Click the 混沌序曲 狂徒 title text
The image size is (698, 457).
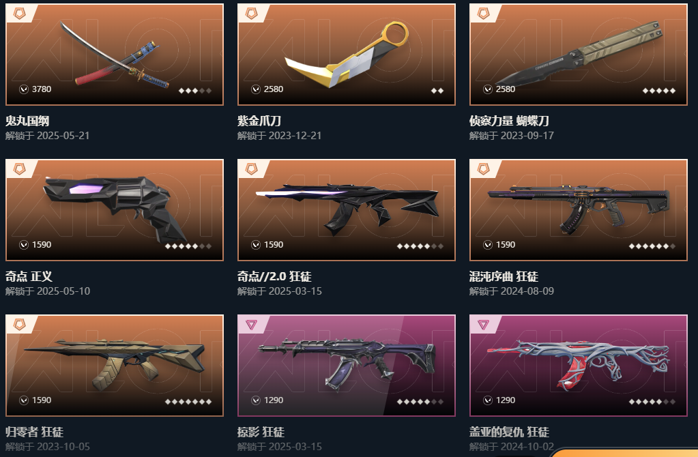pyautogui.click(x=504, y=276)
